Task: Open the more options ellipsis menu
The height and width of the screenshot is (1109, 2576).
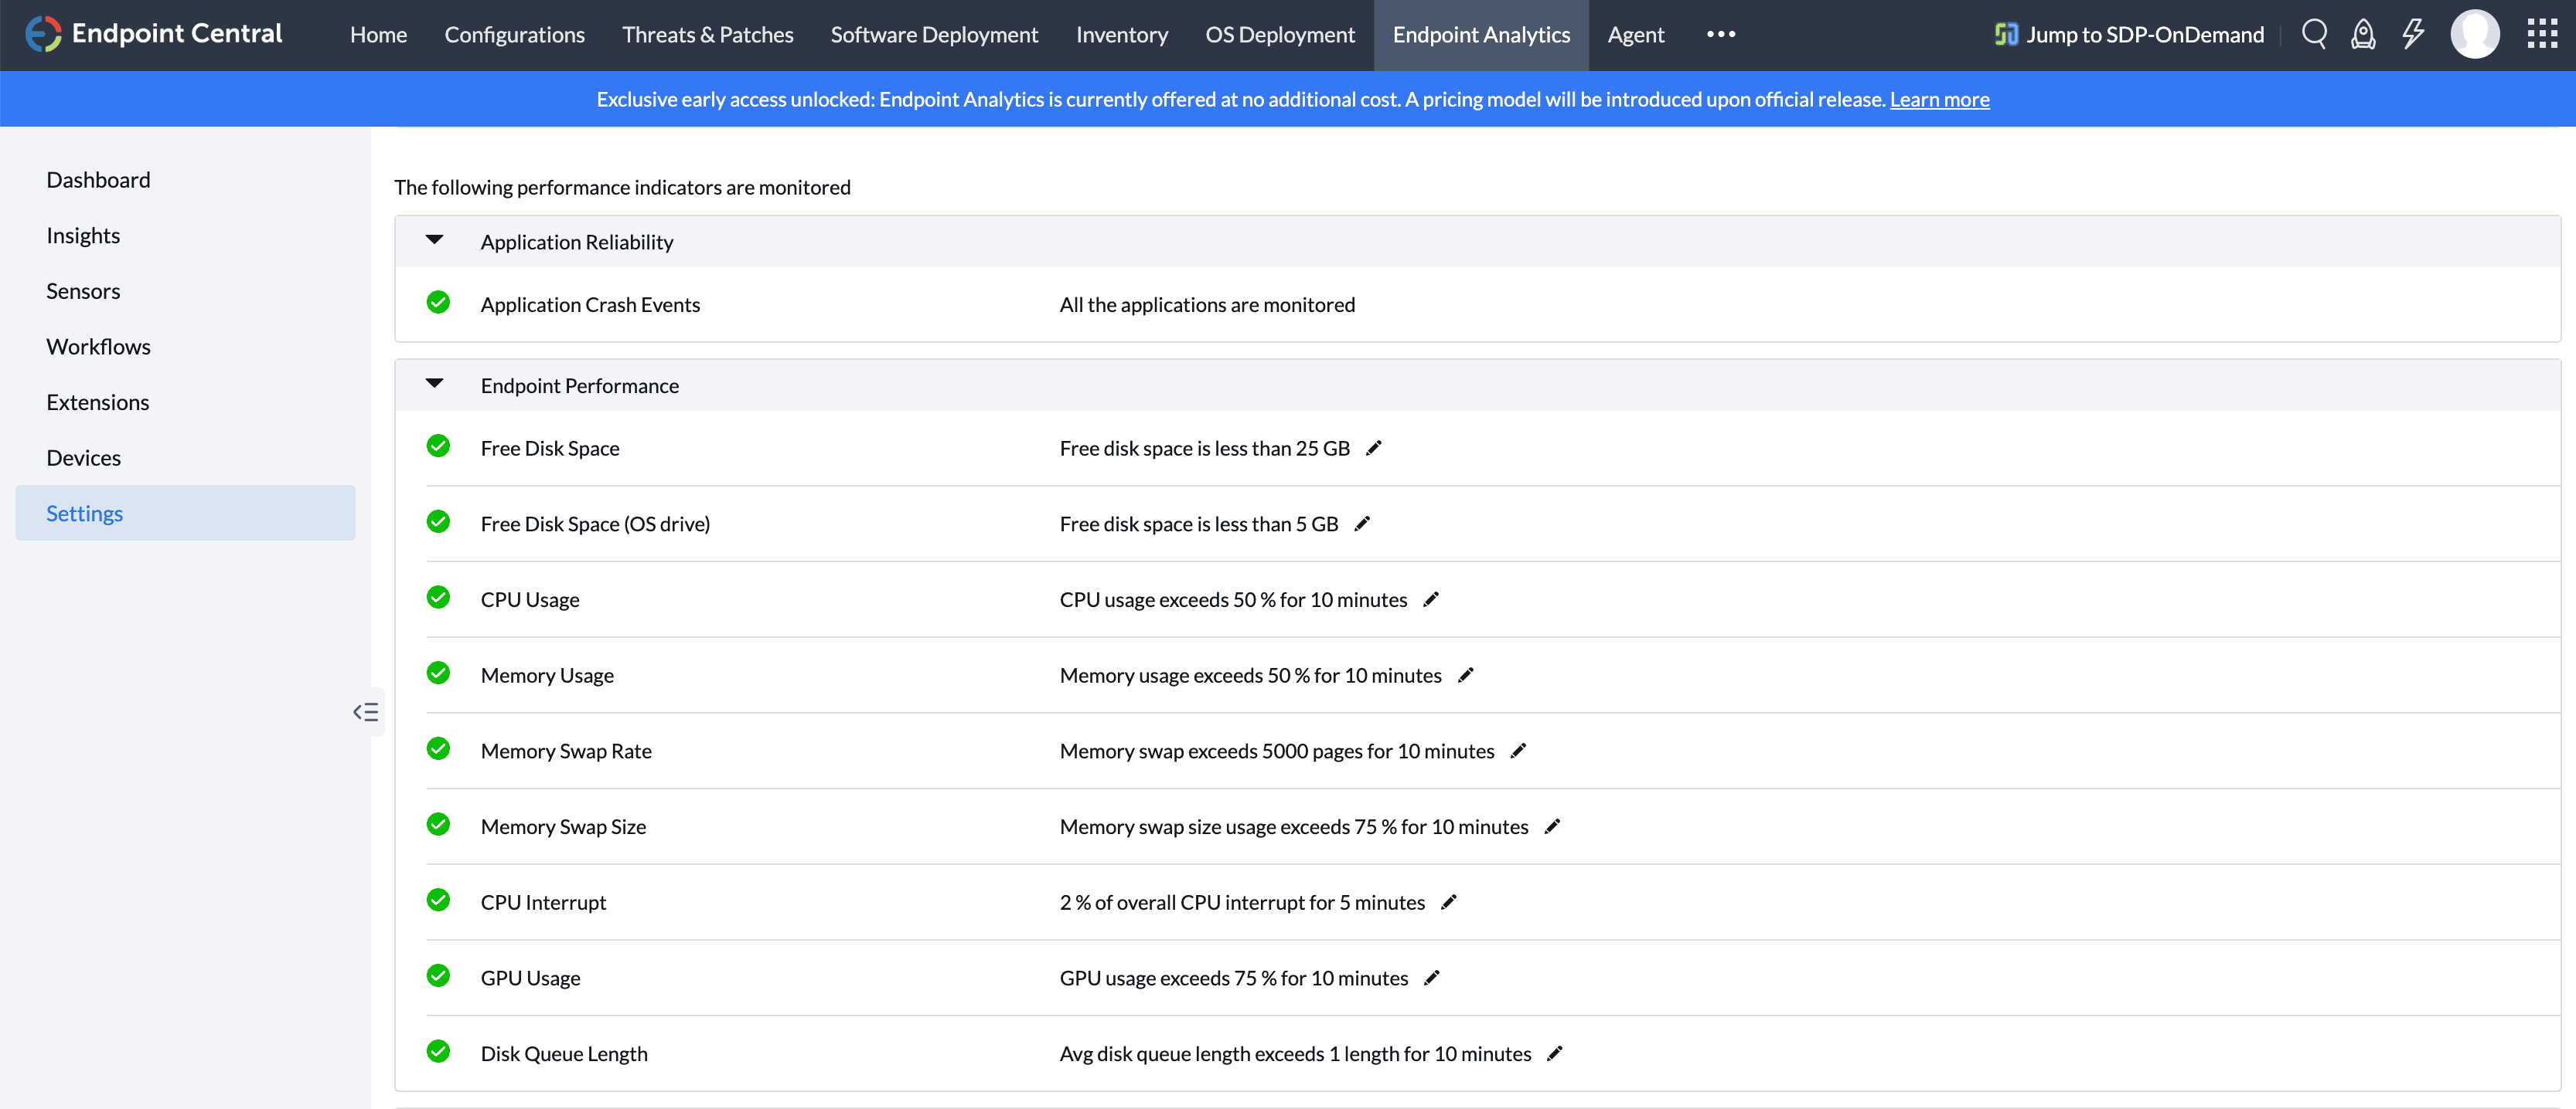Action: [1720, 34]
